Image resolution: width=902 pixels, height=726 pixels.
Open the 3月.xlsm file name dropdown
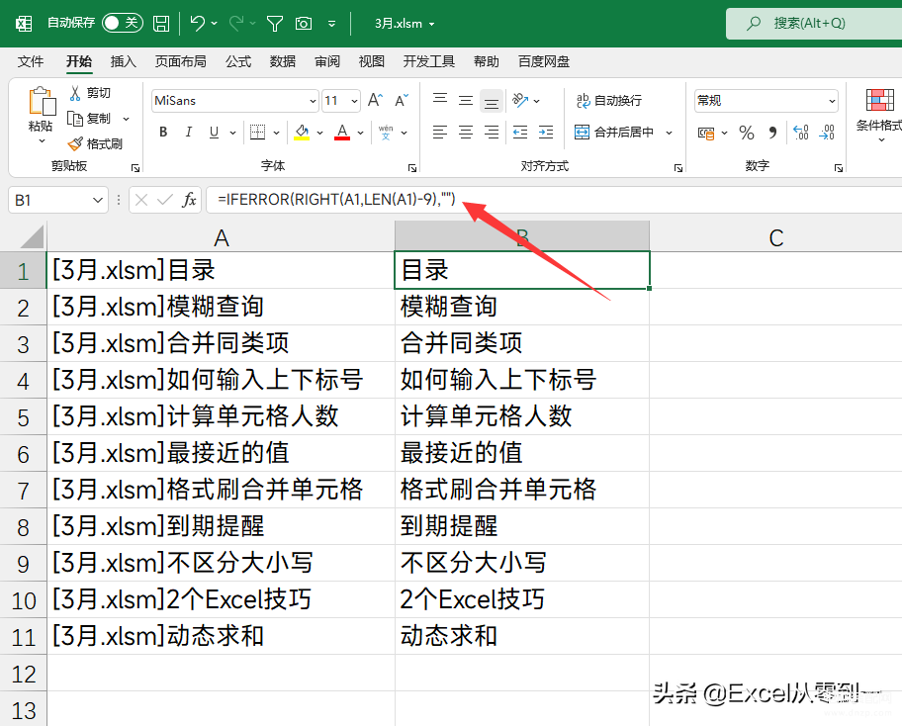click(x=431, y=24)
